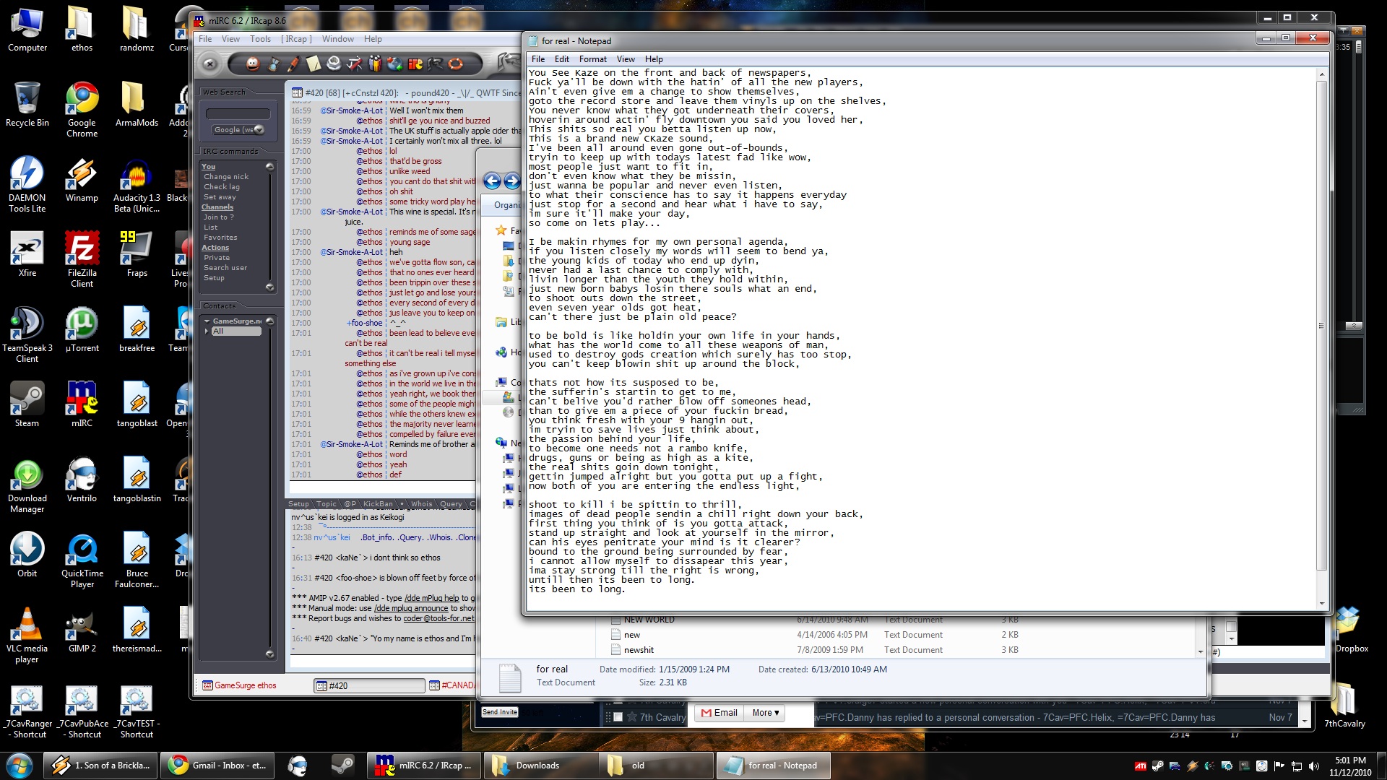Click the Swiss army knife tools icon
Screen dimensions: 1387x780
pyautogui.click(x=354, y=64)
